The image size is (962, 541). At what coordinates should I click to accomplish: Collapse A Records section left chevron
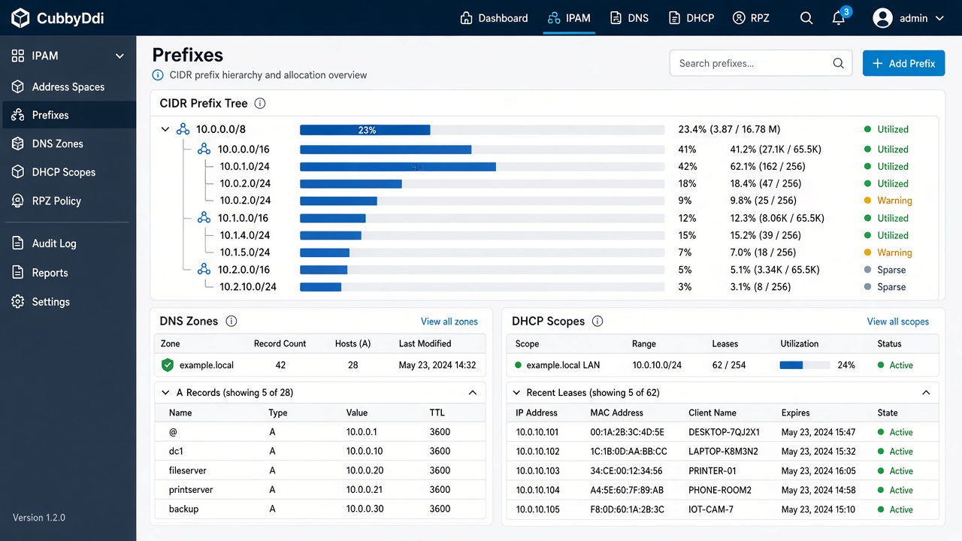pos(166,392)
